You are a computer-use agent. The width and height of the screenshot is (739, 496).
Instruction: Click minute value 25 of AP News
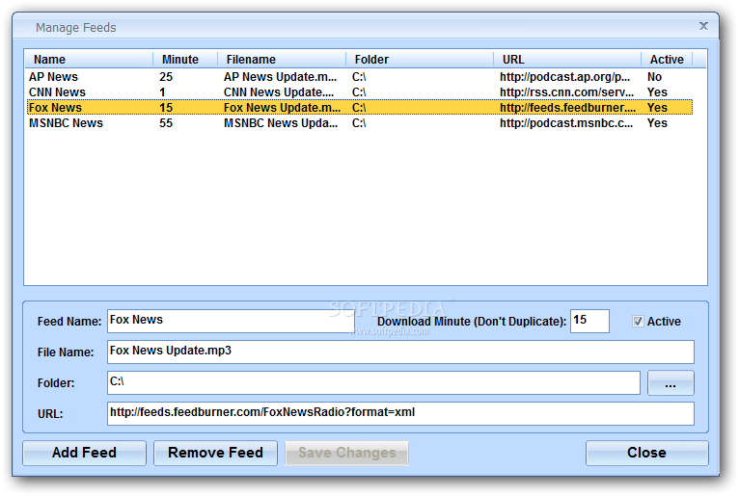(x=166, y=77)
